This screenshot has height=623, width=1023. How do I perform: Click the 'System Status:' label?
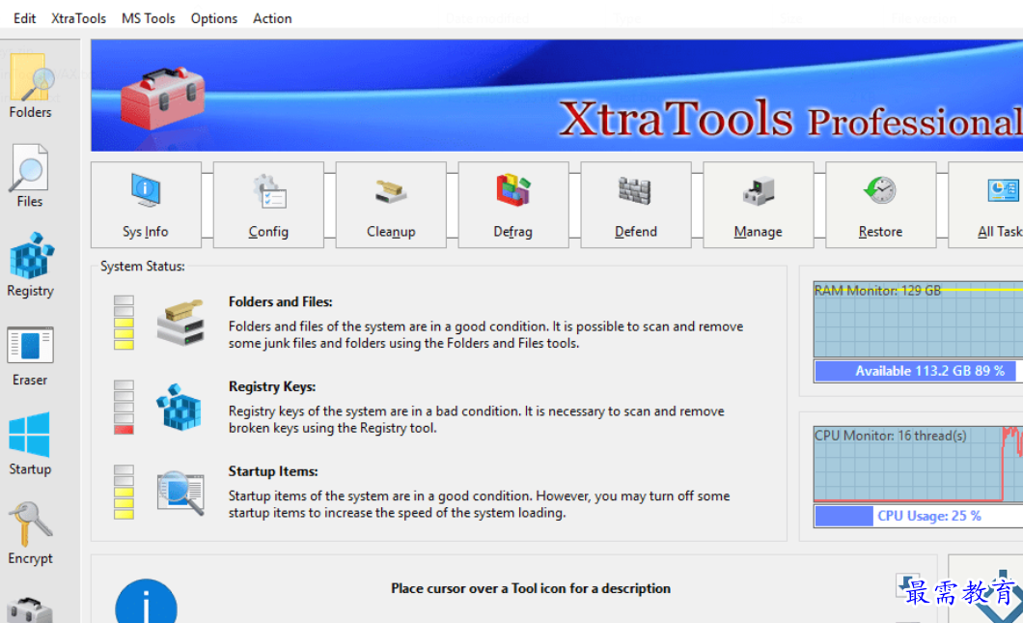pyautogui.click(x=142, y=267)
